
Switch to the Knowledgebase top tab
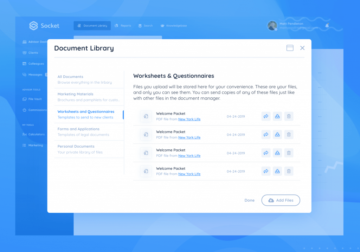tap(174, 26)
